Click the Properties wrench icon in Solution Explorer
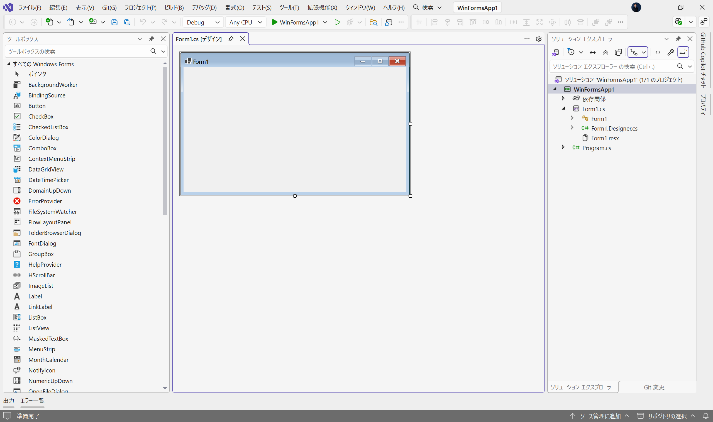713x422 pixels. (671, 52)
